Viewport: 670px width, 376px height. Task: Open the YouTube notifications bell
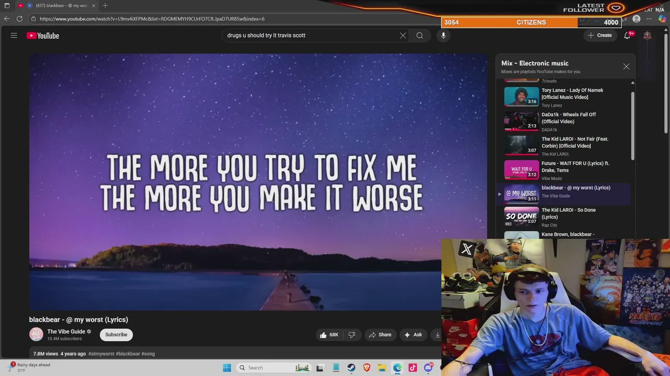[x=627, y=36]
